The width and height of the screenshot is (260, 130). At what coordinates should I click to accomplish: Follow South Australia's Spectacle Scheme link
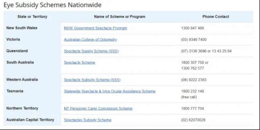tap(80, 62)
